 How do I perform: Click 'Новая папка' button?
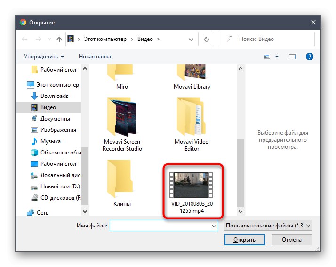95,57
